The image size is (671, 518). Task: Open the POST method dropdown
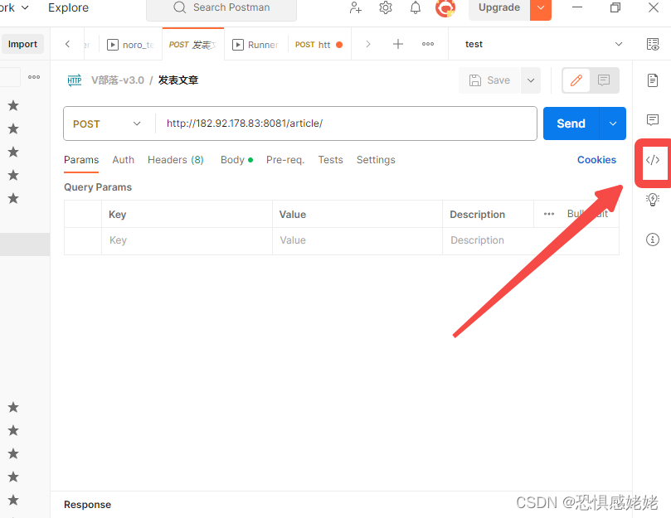click(107, 123)
